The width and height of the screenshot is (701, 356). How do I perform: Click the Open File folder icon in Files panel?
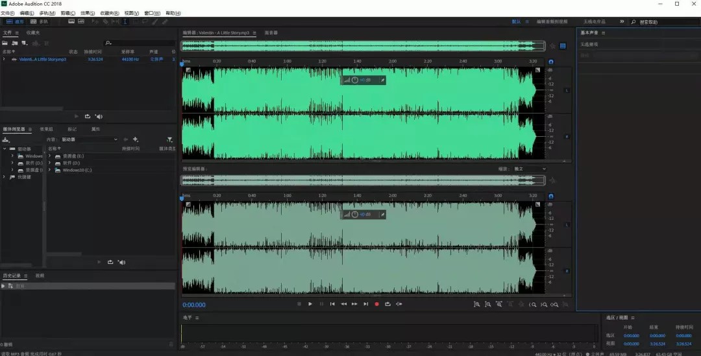(x=5, y=43)
